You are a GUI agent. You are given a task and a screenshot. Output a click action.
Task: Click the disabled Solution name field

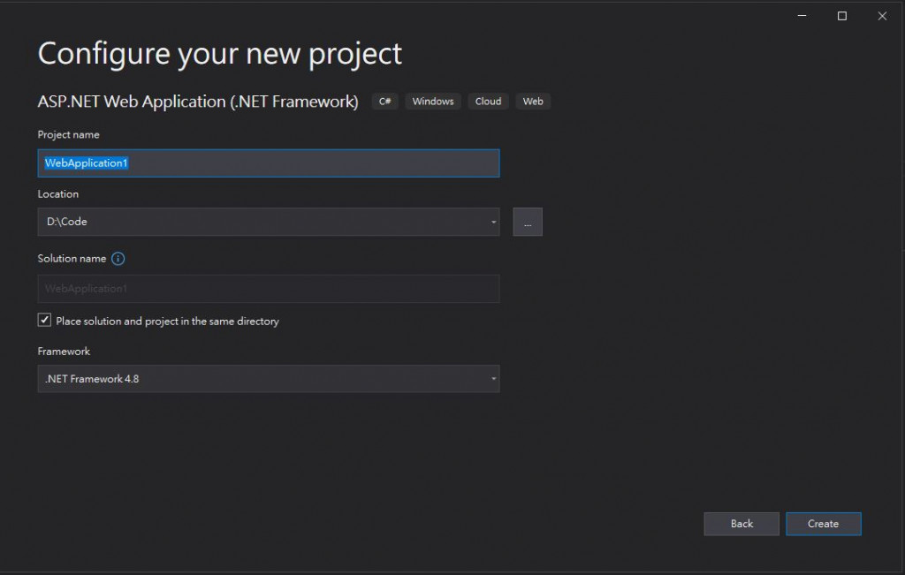(x=269, y=289)
